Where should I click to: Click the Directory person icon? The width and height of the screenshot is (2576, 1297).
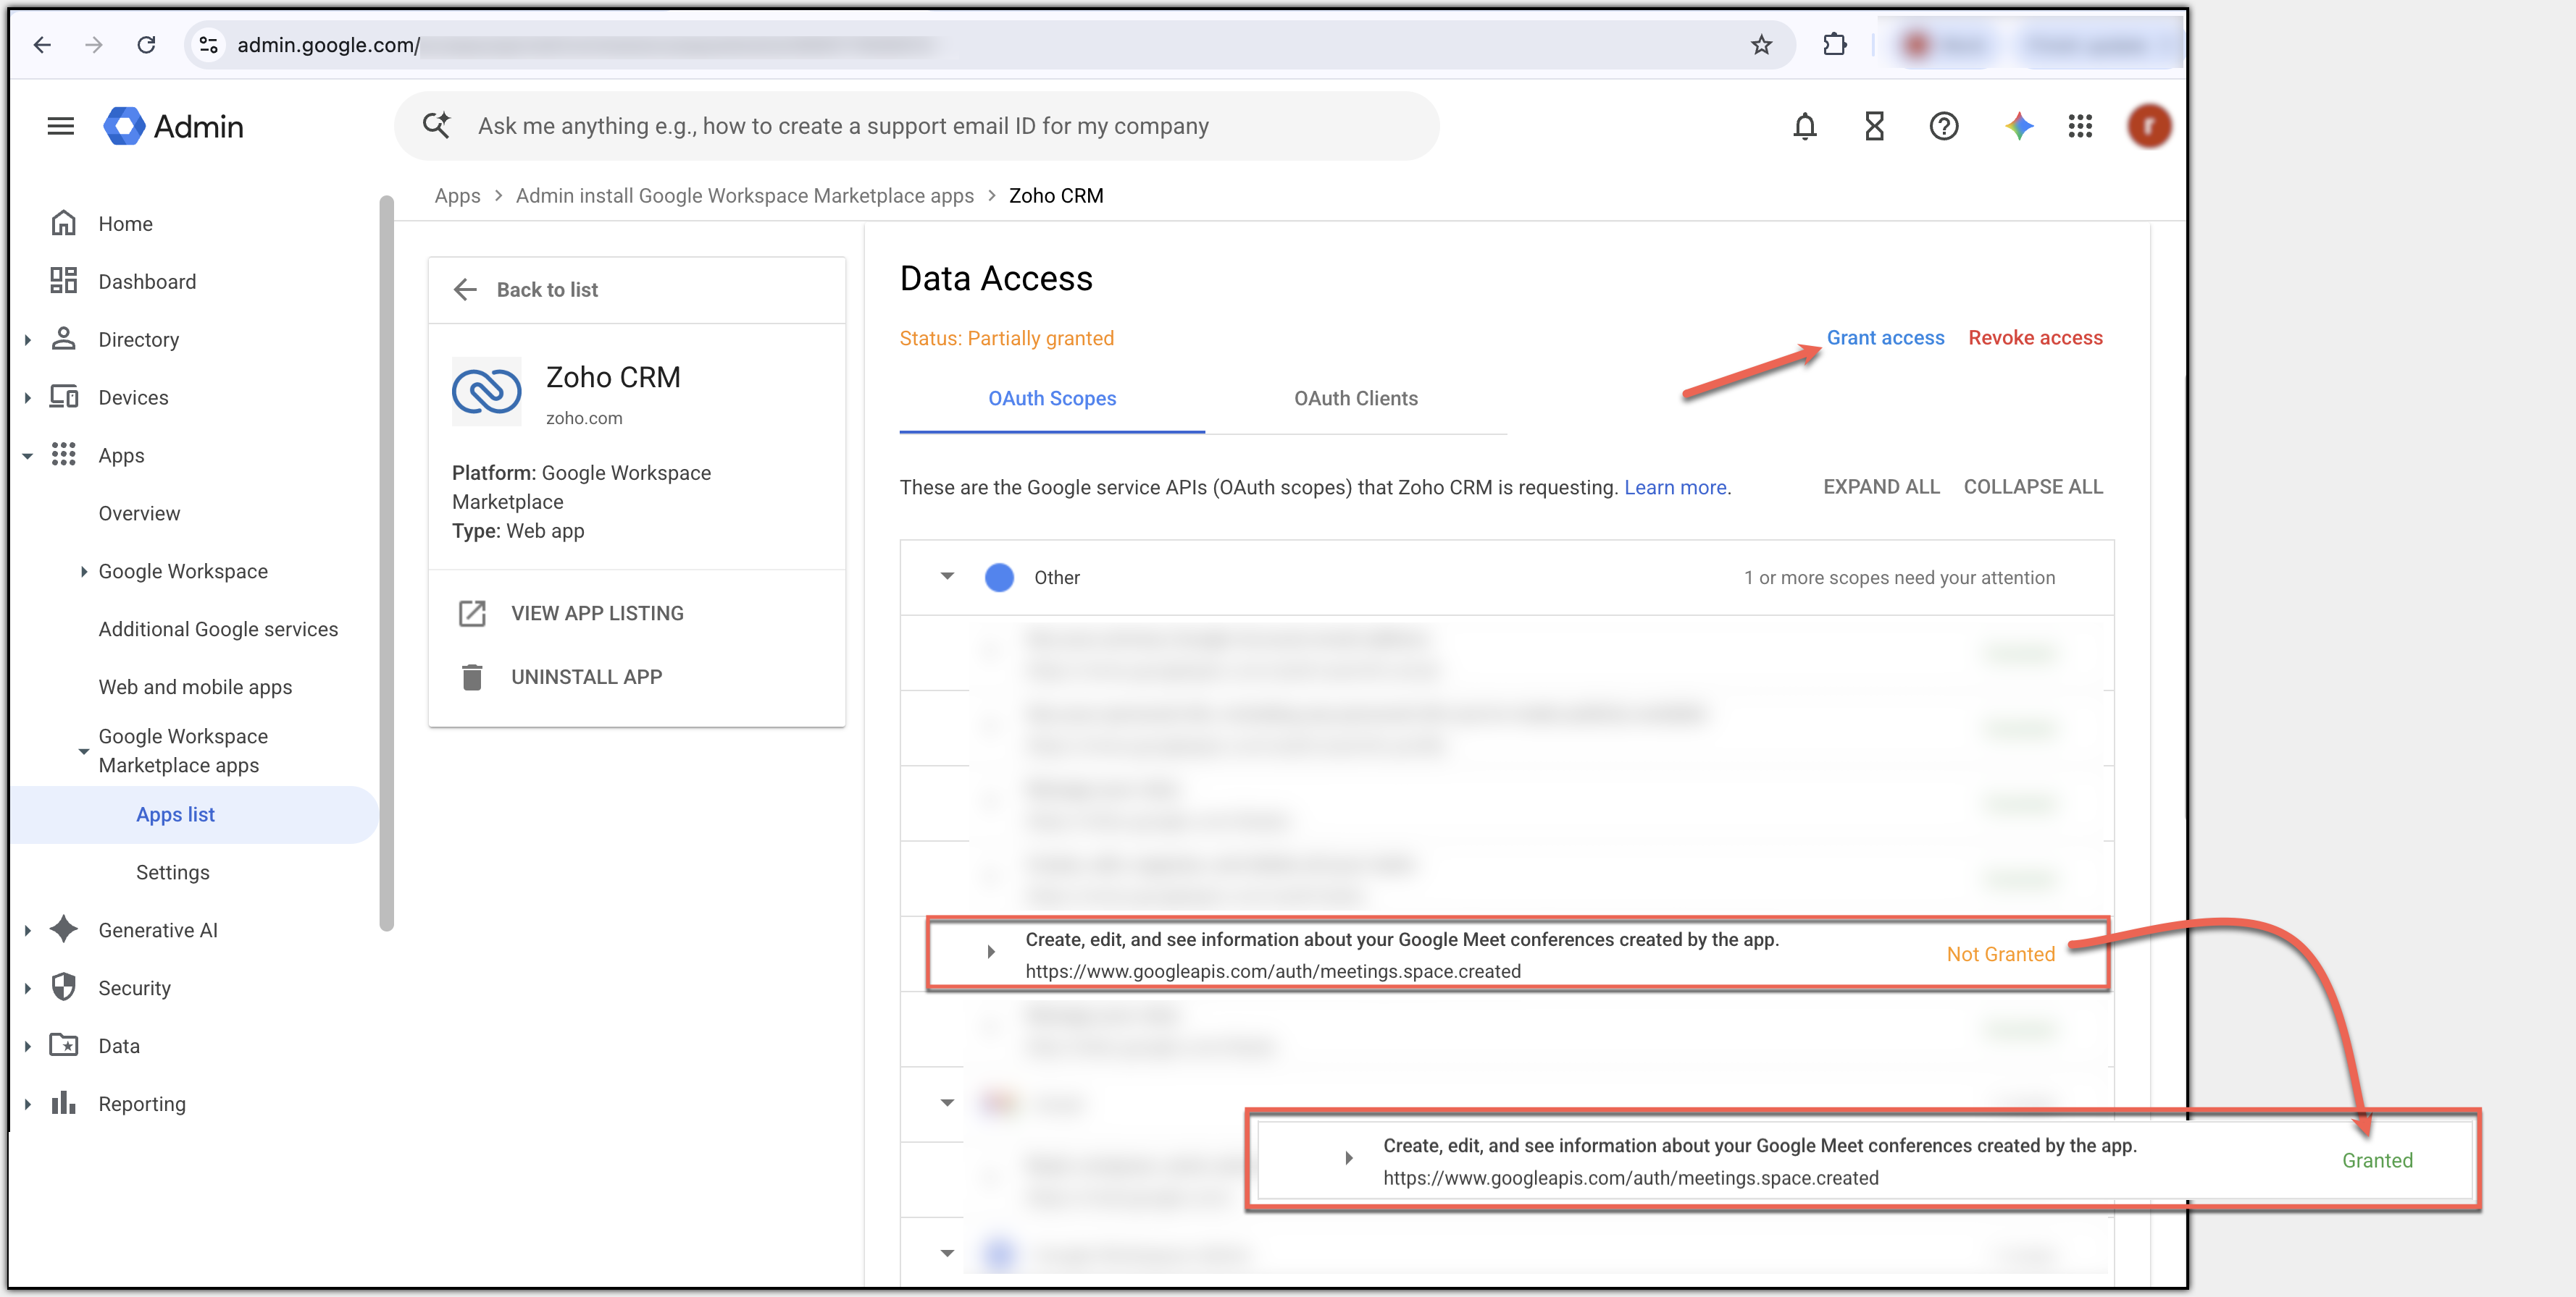(64, 339)
